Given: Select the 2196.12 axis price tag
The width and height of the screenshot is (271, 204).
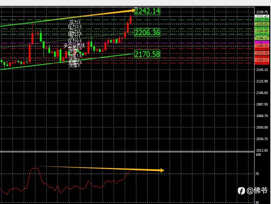Looking at the screenshot, I should tap(262, 38).
